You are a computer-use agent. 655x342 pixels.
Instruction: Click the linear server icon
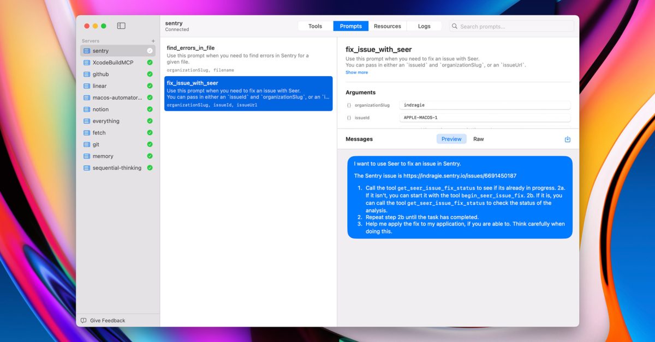[87, 86]
